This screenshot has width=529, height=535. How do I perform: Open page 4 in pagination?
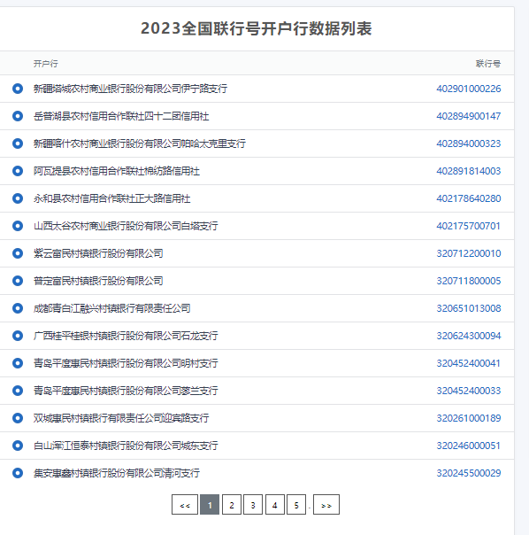(275, 505)
